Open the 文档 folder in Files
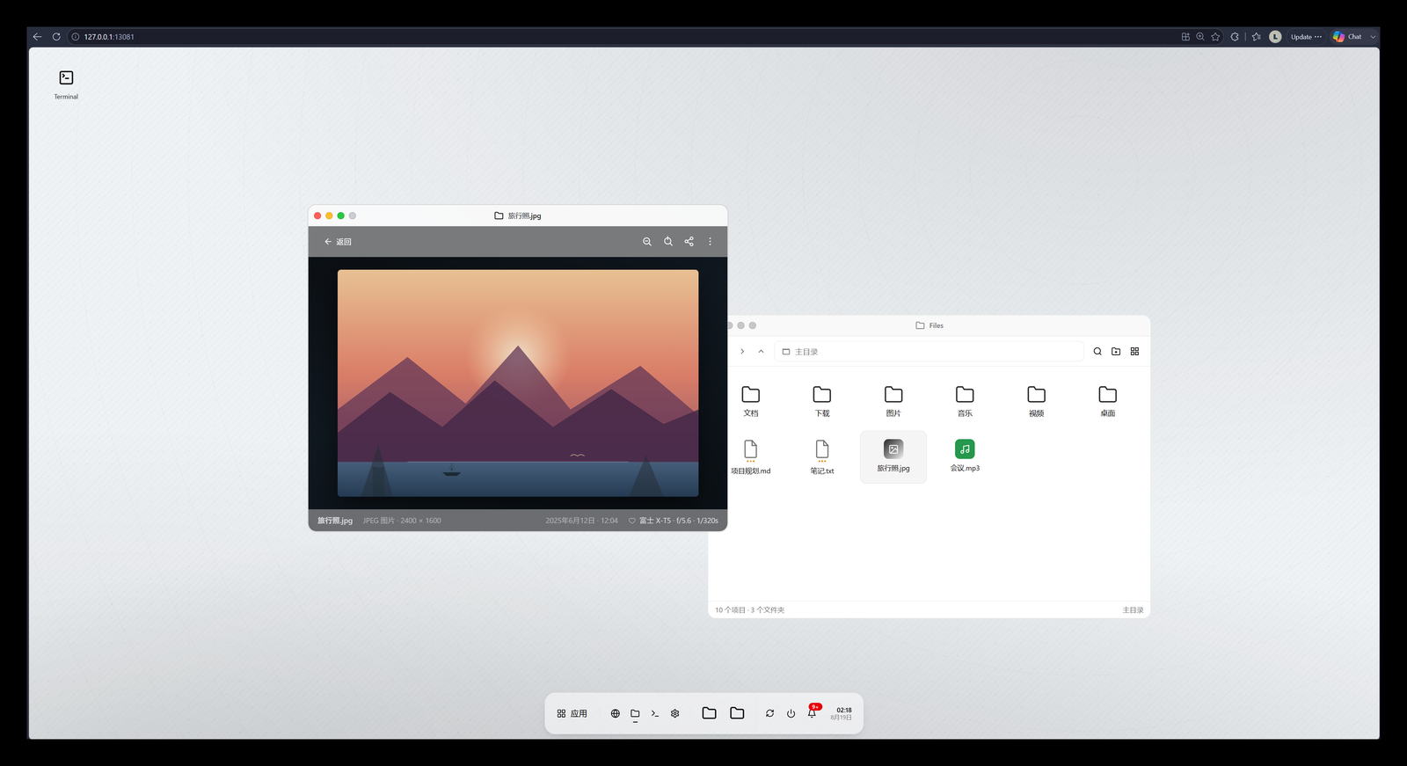Viewport: 1407px width, 766px height. 751,401
